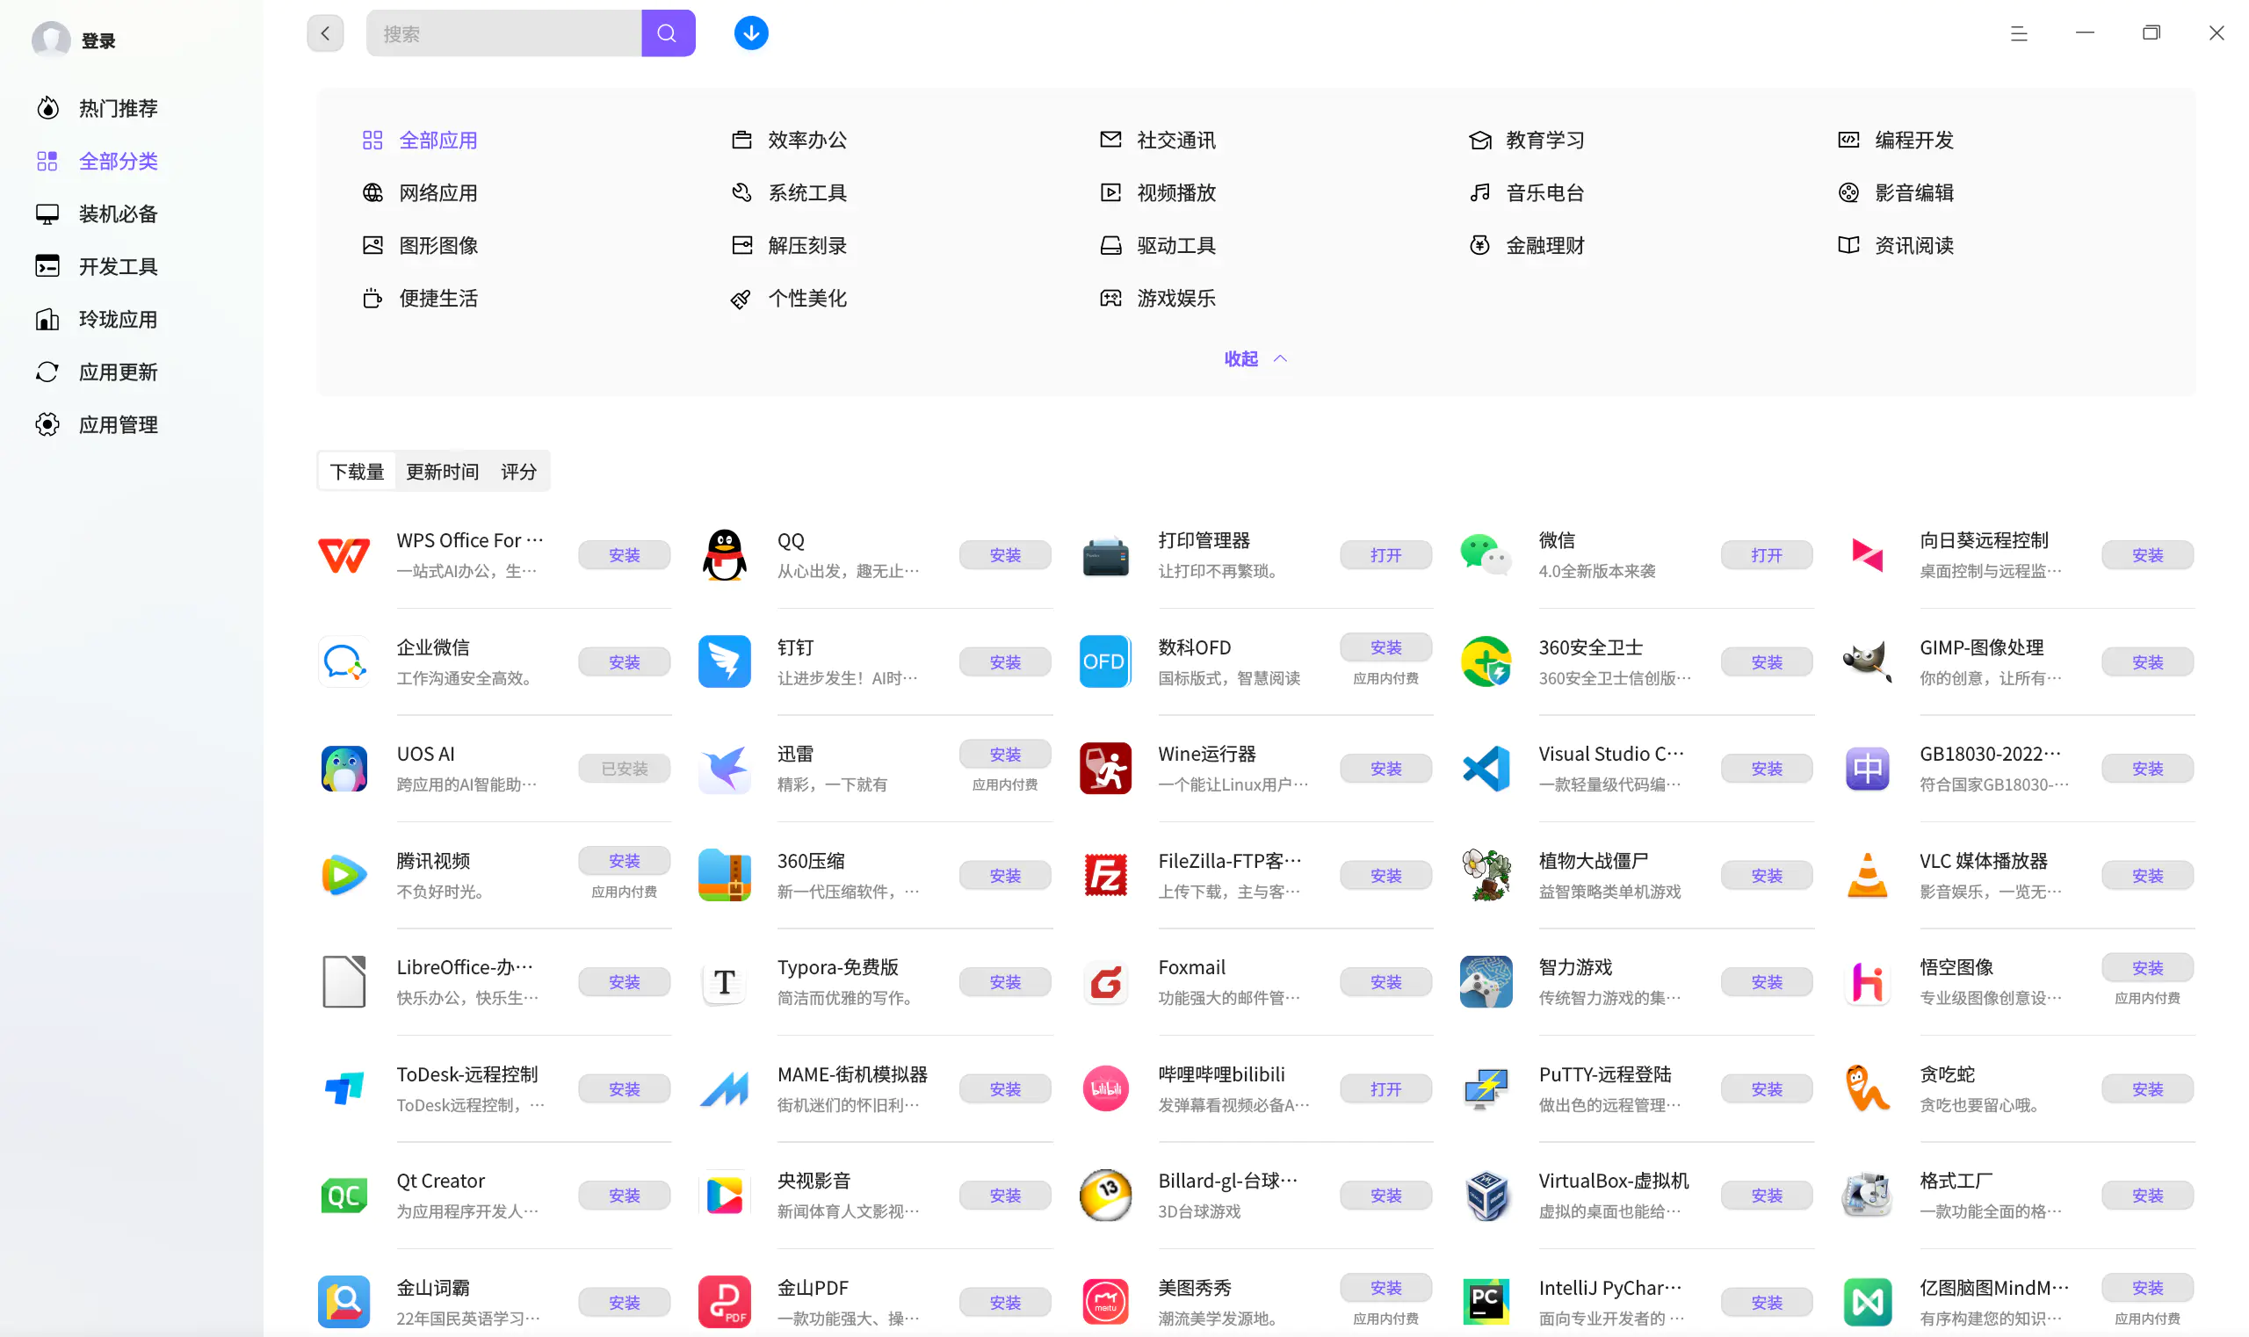Click the download manager arrow icon

[x=750, y=33]
